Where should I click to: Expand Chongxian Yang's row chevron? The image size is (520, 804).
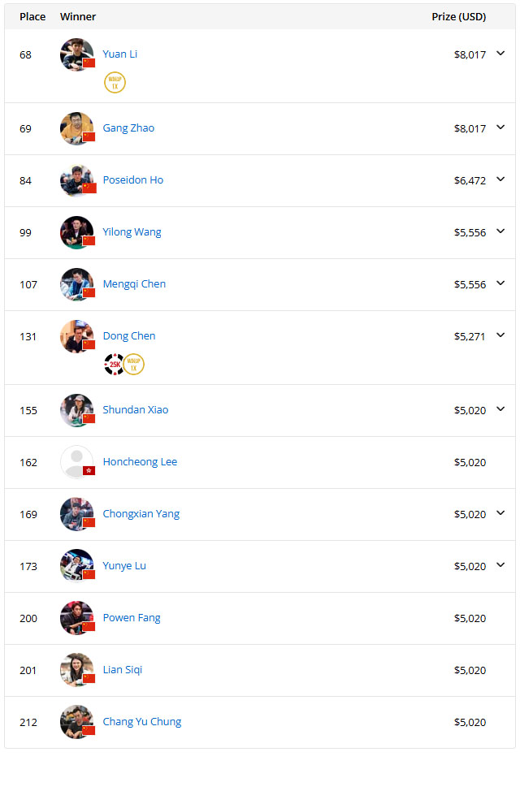pos(500,513)
